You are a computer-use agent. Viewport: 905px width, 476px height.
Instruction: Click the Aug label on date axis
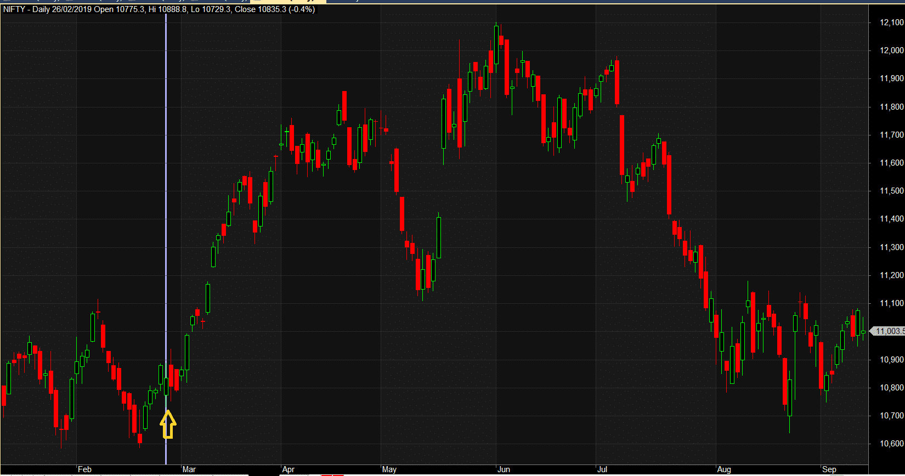(x=724, y=469)
